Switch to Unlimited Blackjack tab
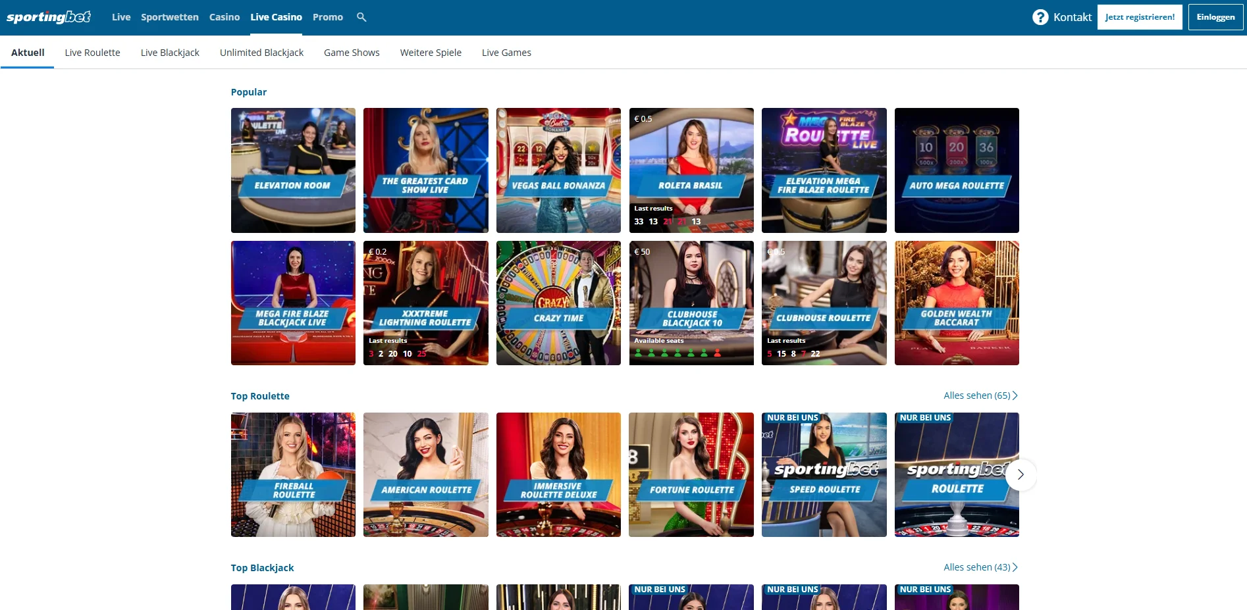The image size is (1247, 610). (x=261, y=53)
